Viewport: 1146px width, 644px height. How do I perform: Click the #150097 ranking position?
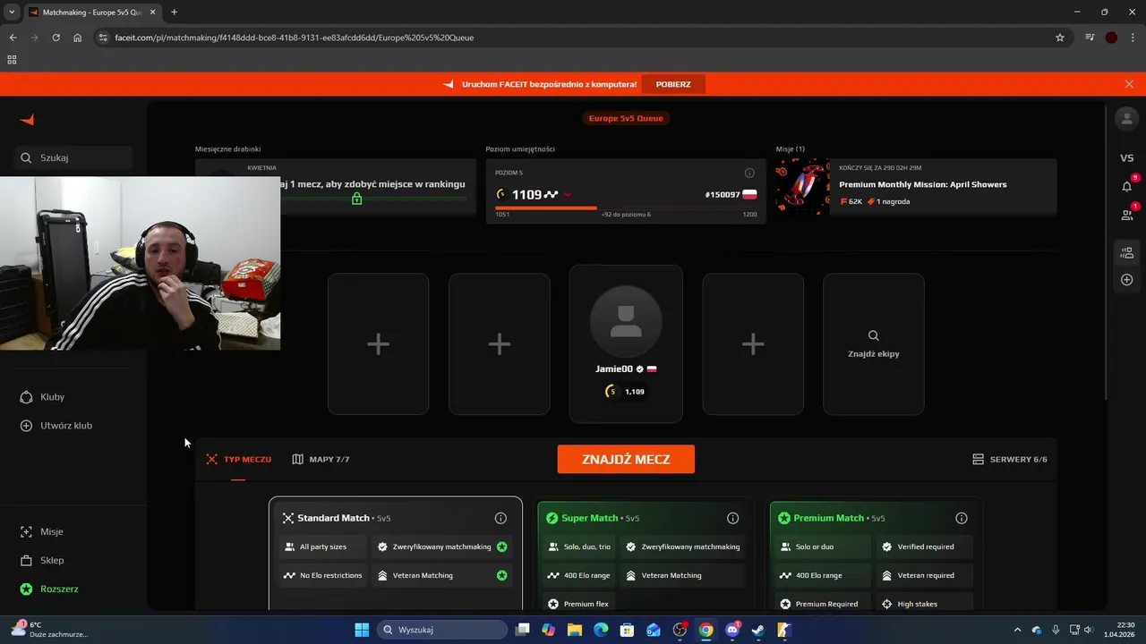click(x=723, y=195)
